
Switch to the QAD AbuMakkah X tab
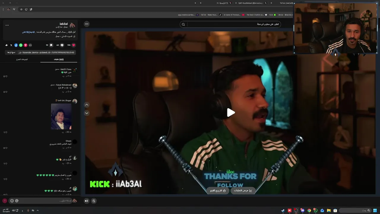[x=251, y=3]
